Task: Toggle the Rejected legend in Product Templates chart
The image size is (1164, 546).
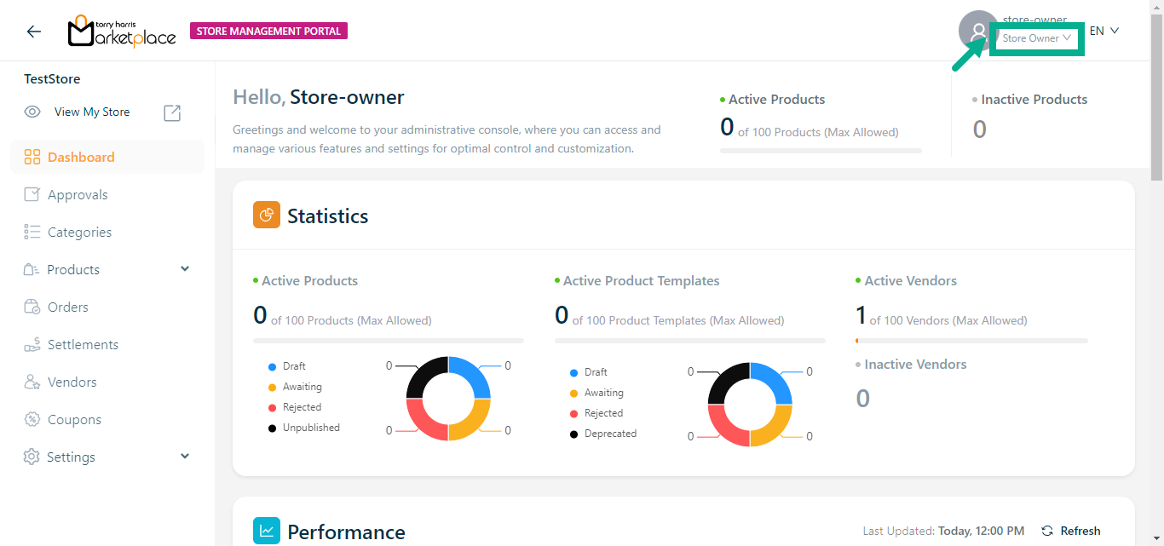Action: (603, 413)
